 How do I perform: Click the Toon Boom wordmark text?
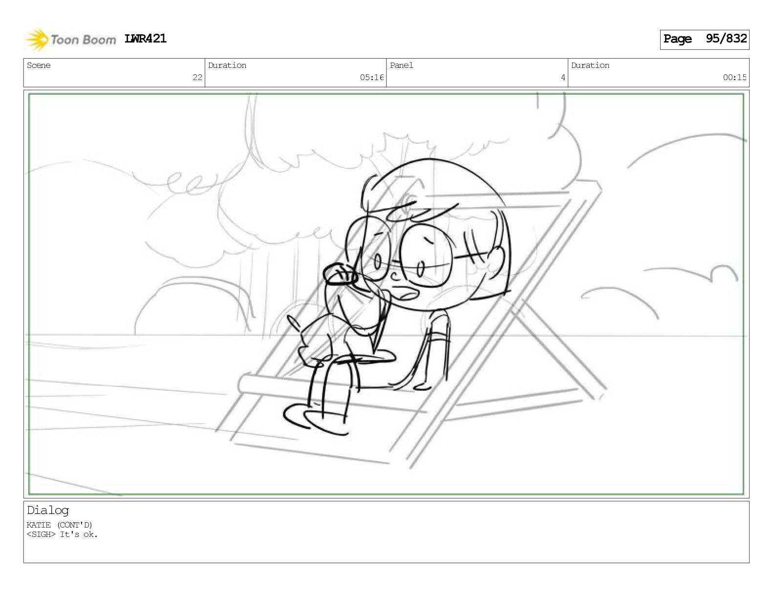click(x=83, y=40)
